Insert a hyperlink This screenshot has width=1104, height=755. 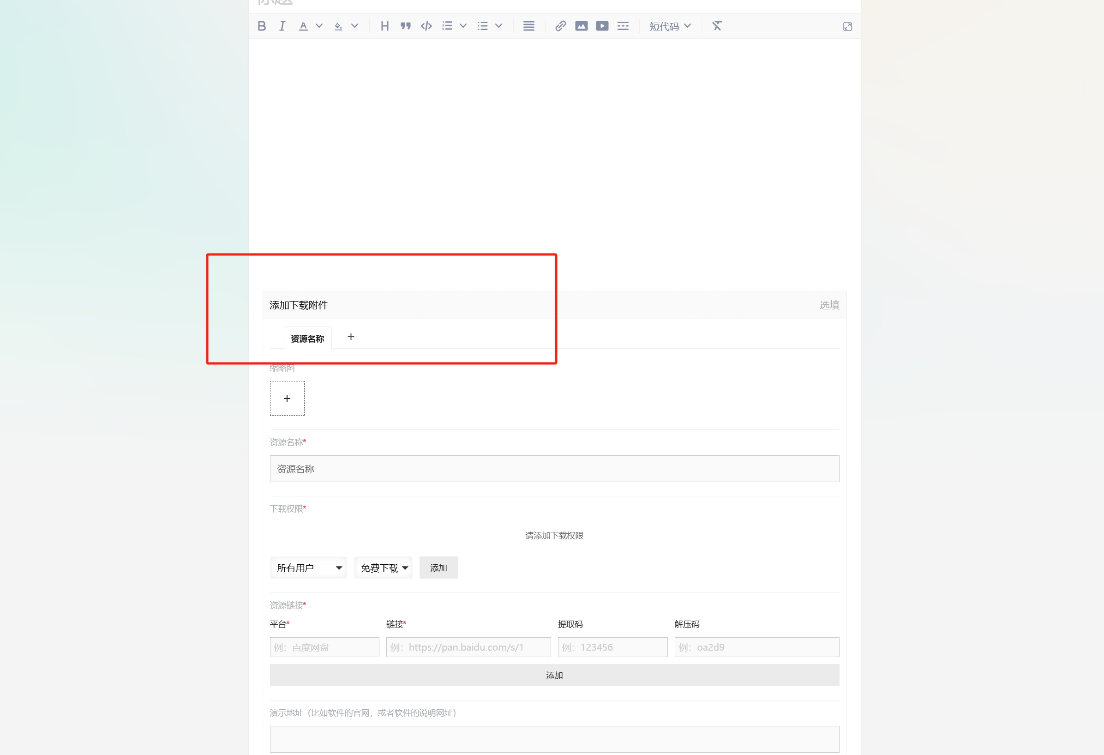[560, 26]
